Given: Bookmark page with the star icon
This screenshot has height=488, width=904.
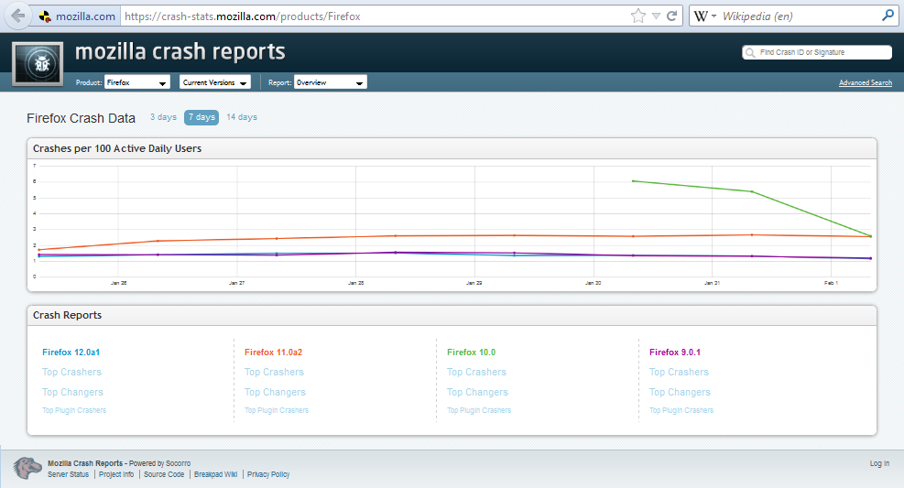Looking at the screenshot, I should (637, 16).
